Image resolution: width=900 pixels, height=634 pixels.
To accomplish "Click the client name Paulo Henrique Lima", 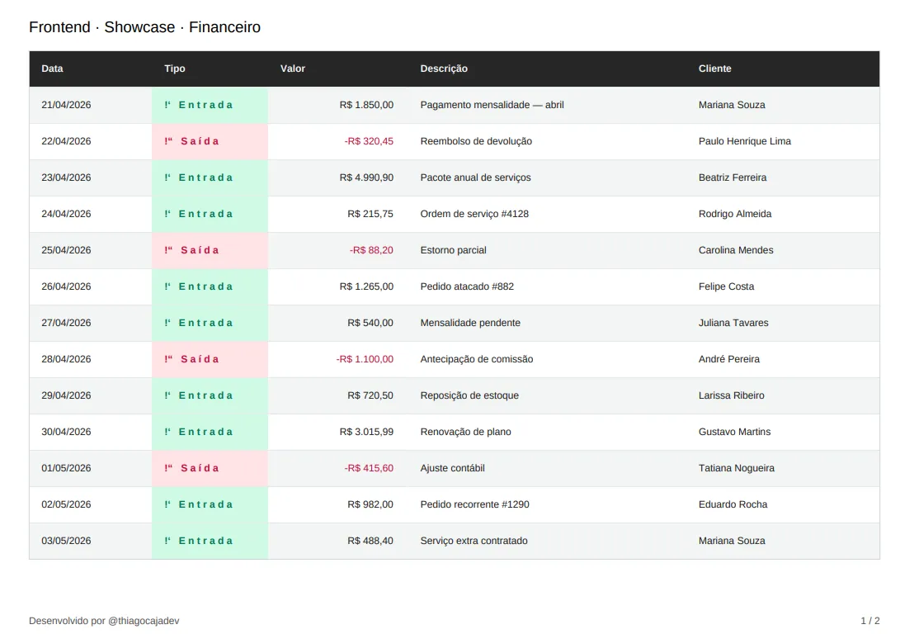I will 744,141.
